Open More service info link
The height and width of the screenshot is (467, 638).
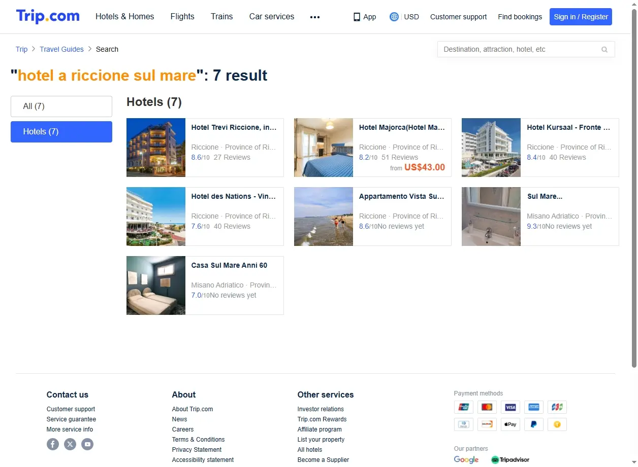click(x=70, y=429)
